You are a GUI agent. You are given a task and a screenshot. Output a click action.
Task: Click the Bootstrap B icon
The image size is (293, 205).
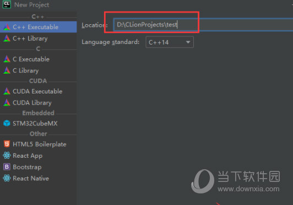(7, 167)
